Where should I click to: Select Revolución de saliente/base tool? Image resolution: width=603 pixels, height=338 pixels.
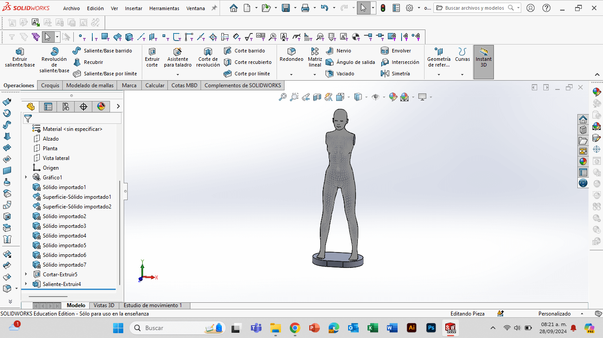tap(54, 60)
